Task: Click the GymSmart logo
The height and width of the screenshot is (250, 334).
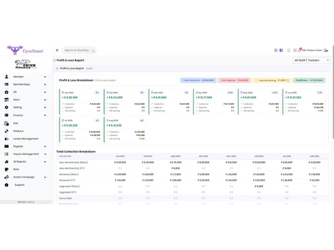Action: 25,50
